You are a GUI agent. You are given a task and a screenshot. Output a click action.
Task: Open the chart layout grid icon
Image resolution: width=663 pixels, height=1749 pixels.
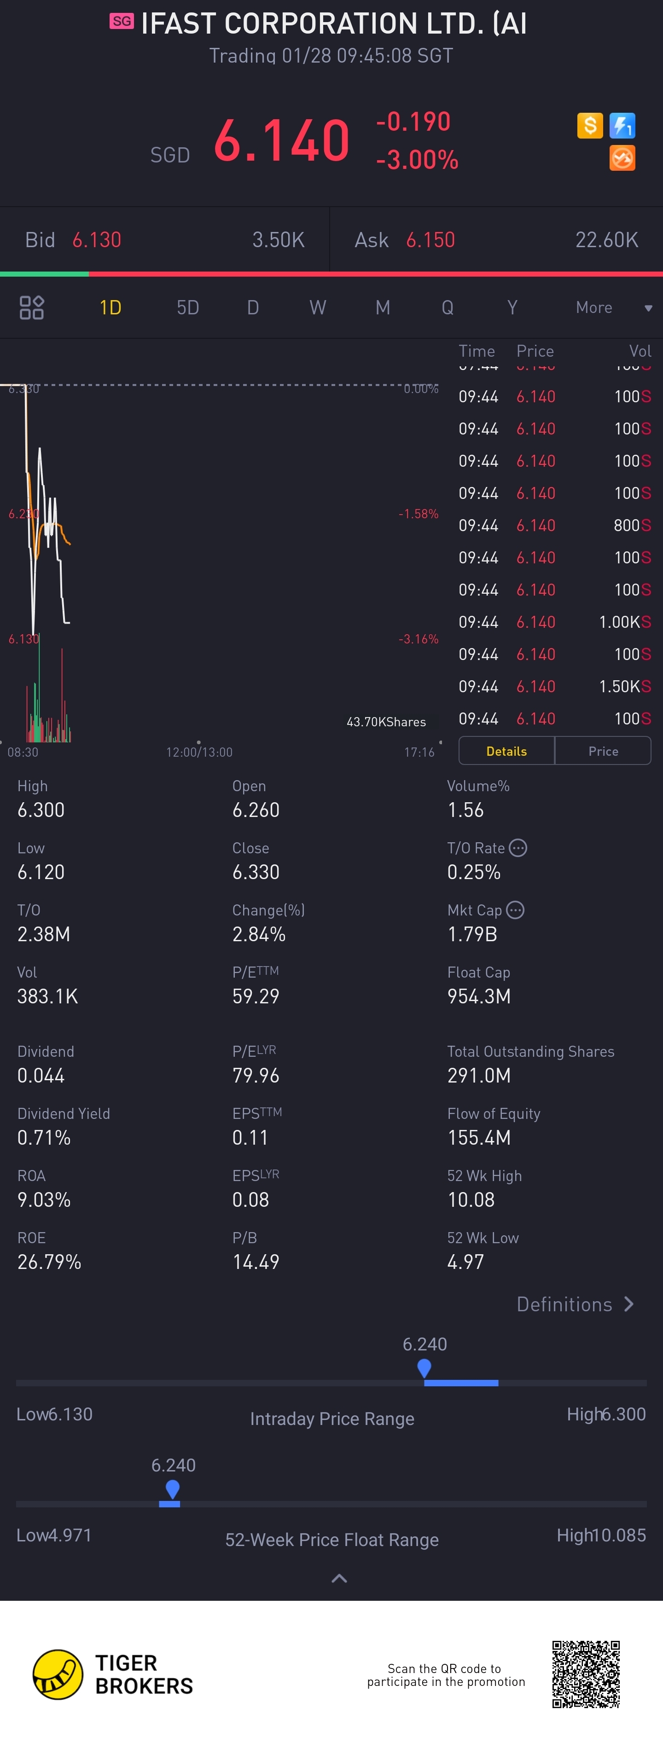coord(31,307)
